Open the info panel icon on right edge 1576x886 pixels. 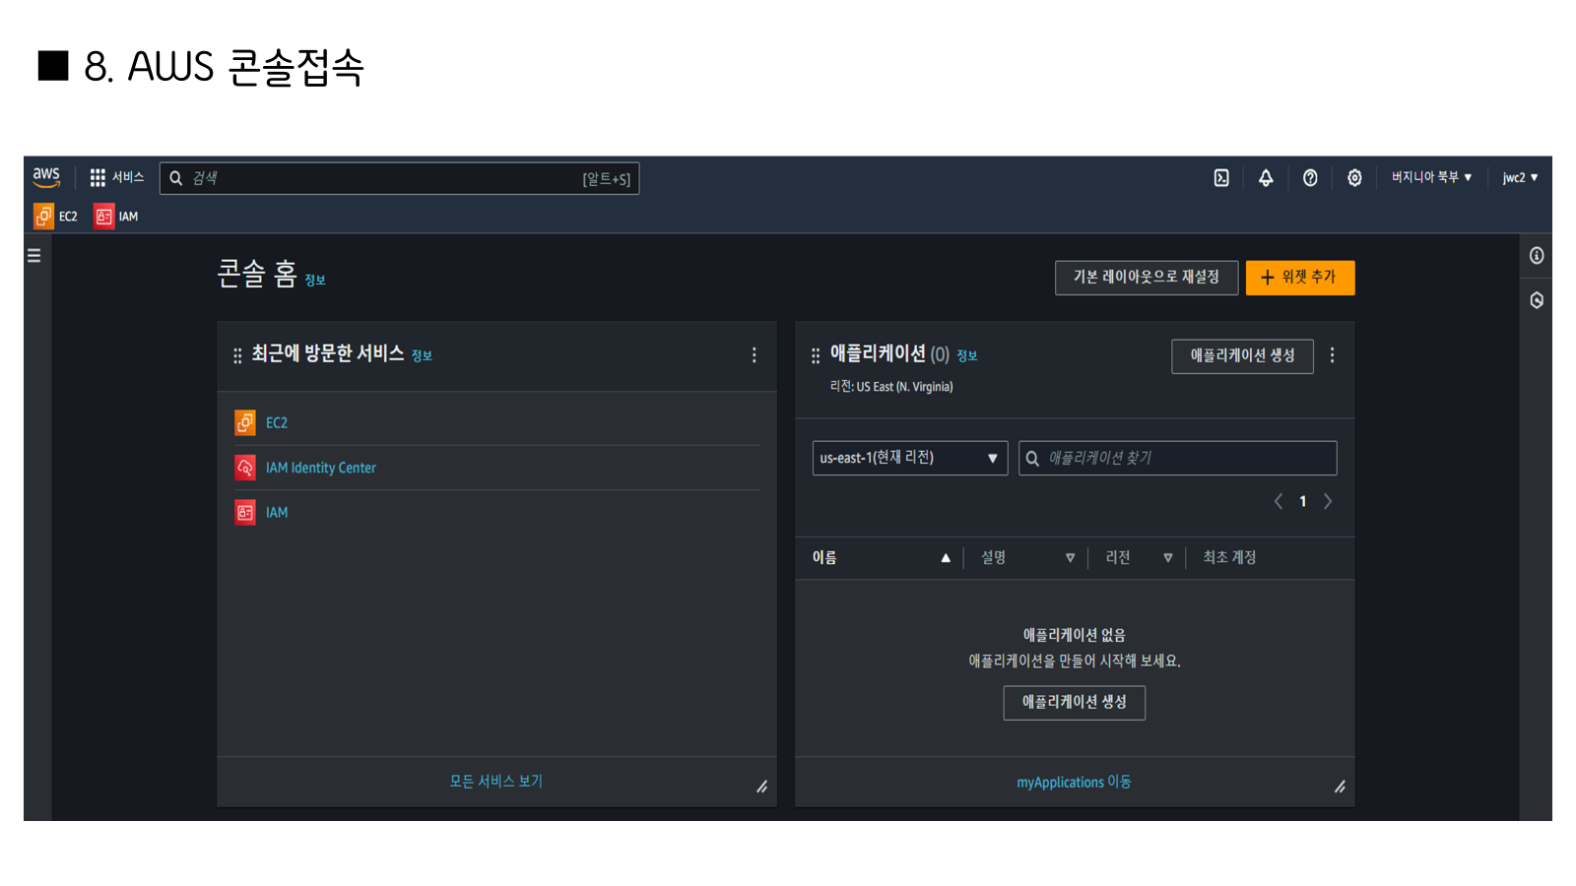[1537, 256]
